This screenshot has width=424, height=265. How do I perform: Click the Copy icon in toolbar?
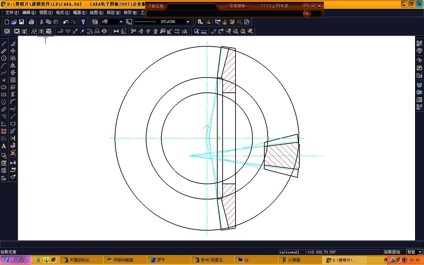point(49,22)
